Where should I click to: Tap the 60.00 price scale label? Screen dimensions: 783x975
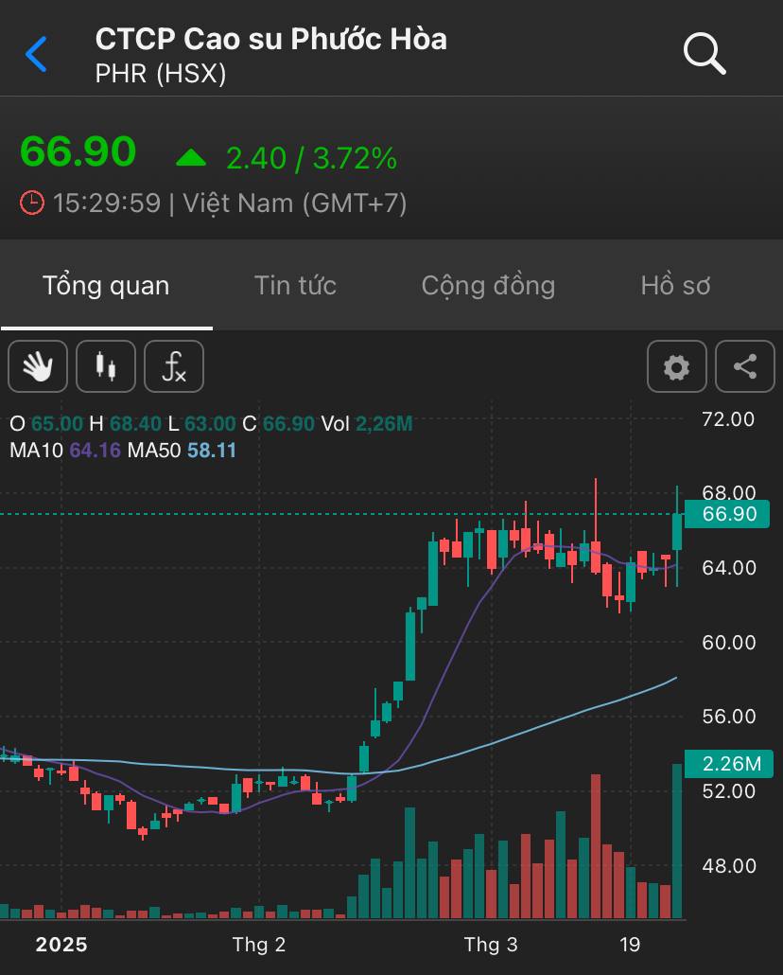pos(728,643)
